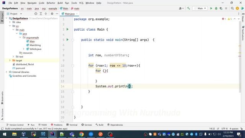245x138 pixels.
Task: Go to previous highlighted error arrow
Action: (235, 19)
